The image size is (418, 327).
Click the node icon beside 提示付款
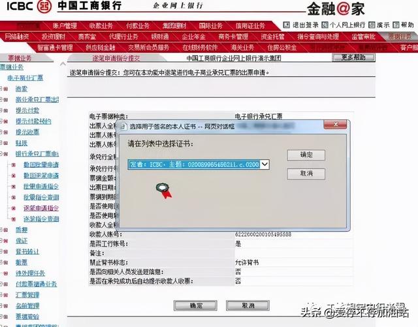(6, 110)
